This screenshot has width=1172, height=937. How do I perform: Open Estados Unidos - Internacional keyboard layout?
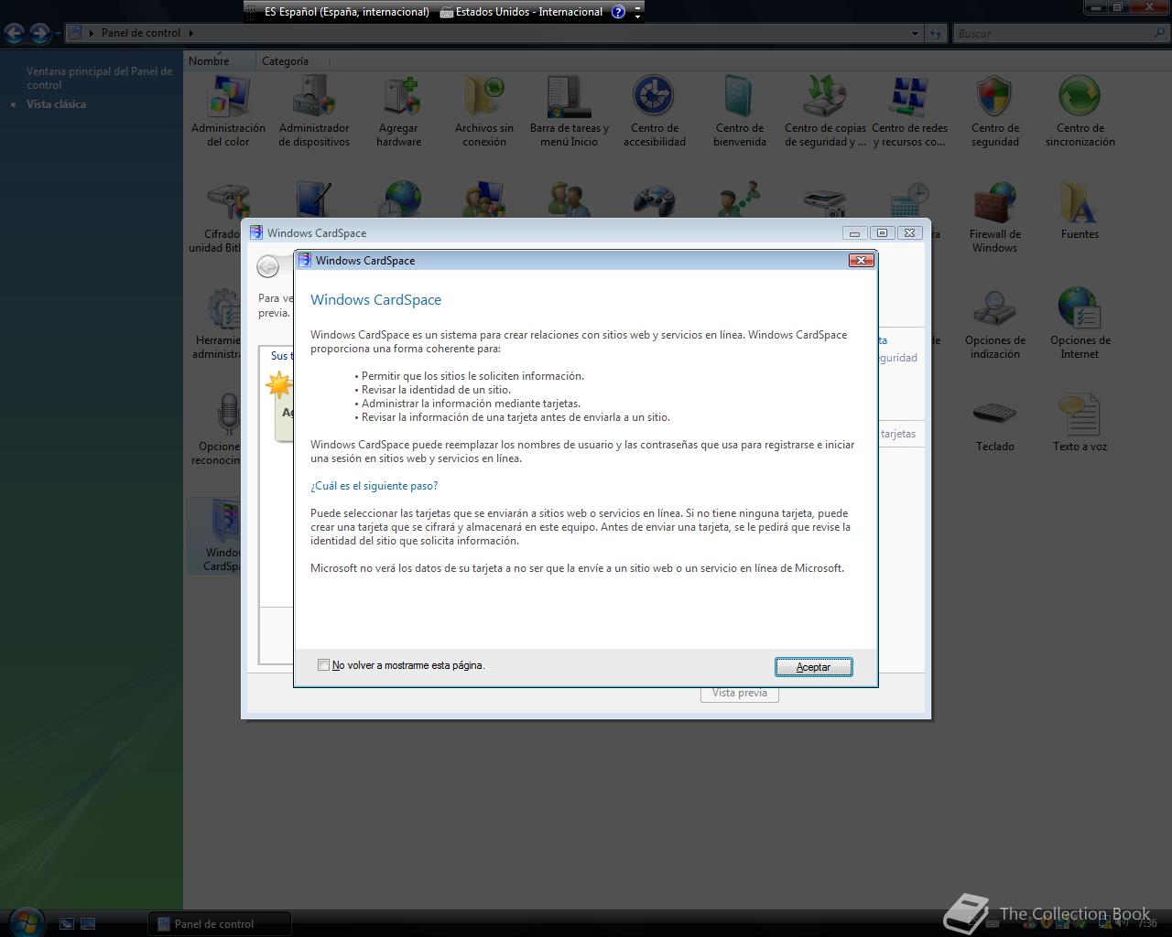(x=521, y=12)
